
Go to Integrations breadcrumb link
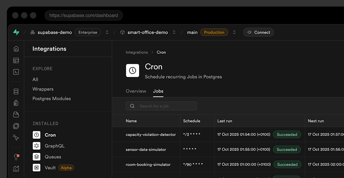pos(137,52)
